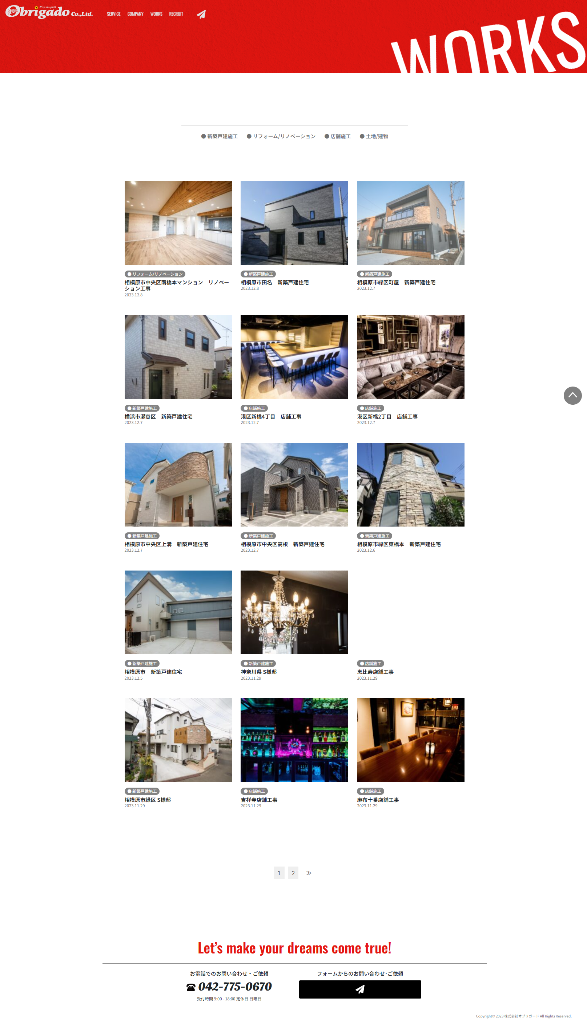Click the telephone icon beside 042-775-0670

191,987
